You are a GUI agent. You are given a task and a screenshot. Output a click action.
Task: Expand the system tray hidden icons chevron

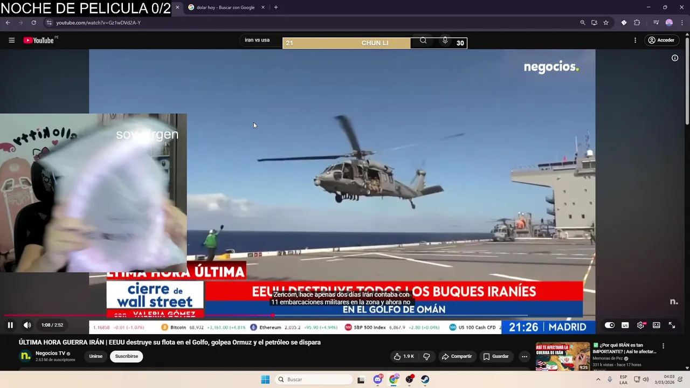pos(598,379)
